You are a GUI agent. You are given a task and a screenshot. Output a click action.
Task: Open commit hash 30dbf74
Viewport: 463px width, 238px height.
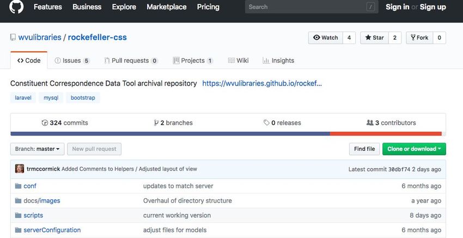[x=399, y=169]
